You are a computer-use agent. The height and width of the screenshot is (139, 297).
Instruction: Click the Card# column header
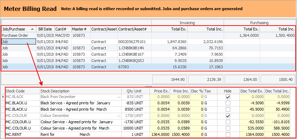[63, 29]
